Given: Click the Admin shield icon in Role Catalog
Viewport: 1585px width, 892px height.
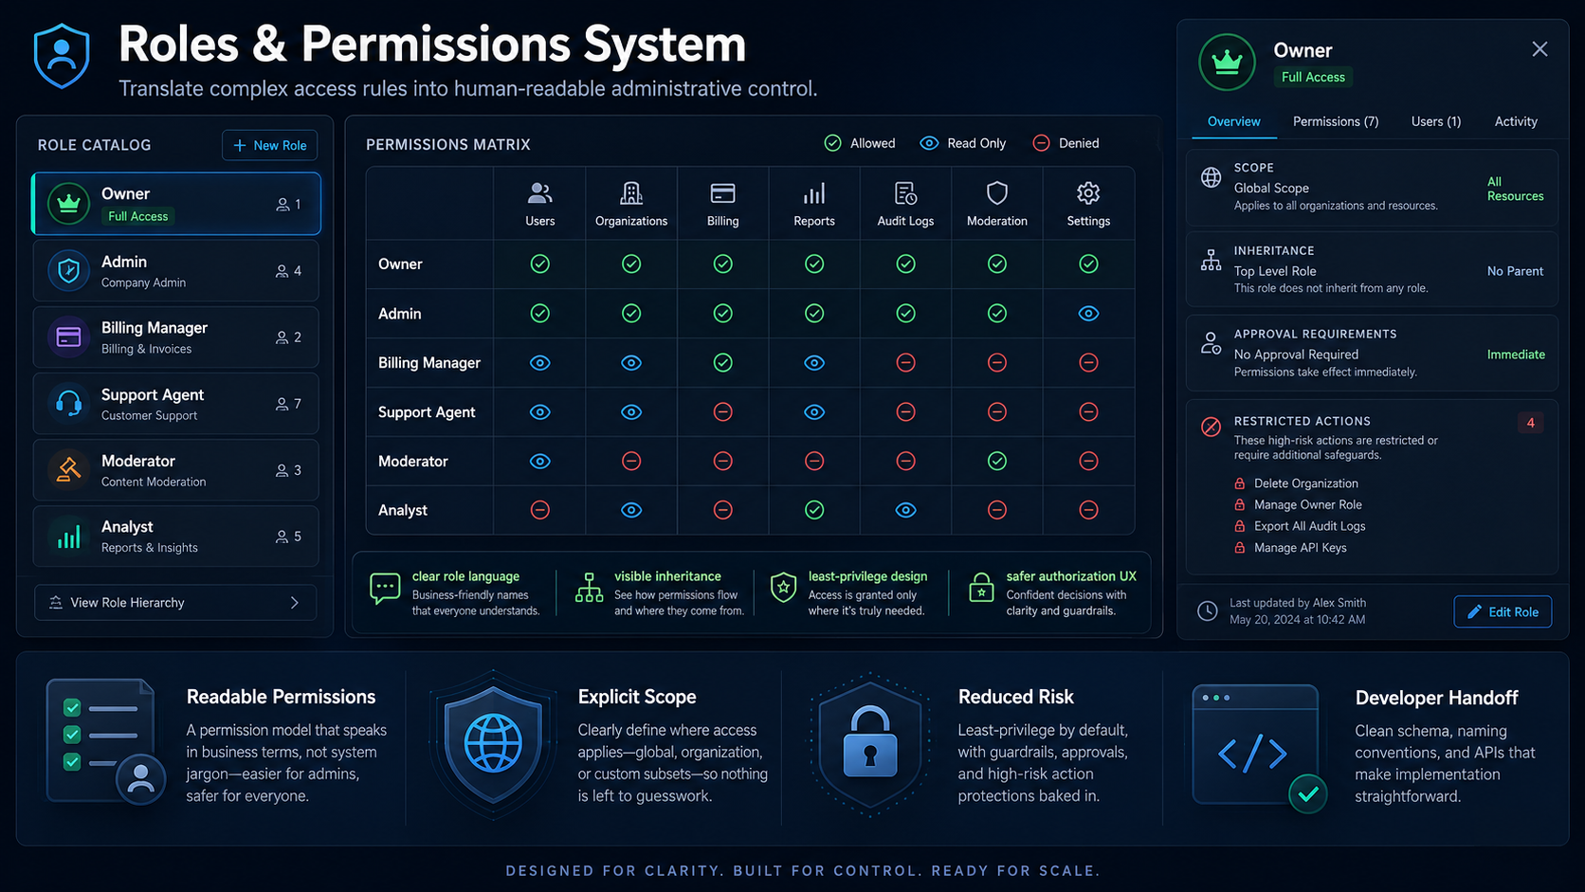Looking at the screenshot, I should (68, 271).
